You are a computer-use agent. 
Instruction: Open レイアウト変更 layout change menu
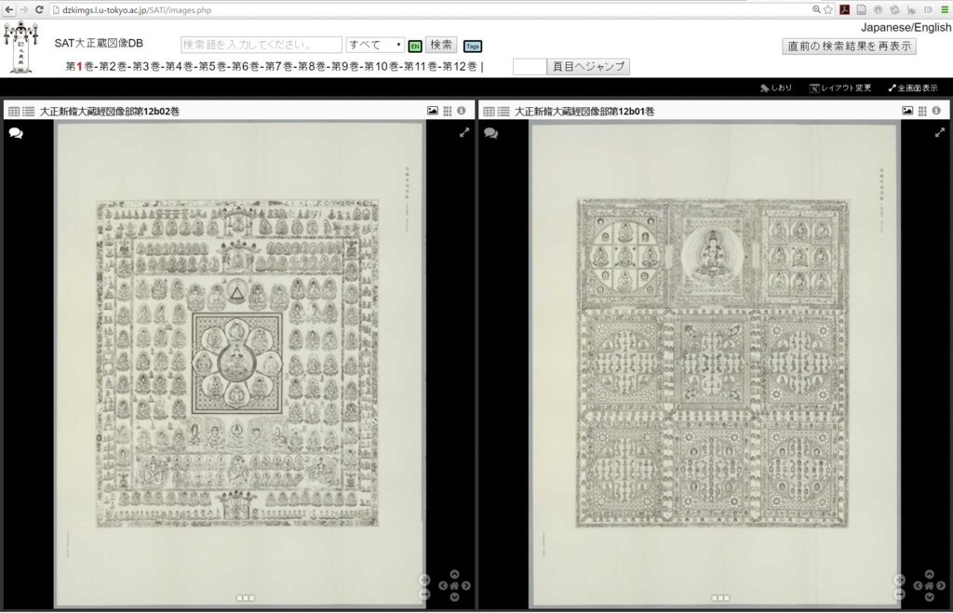(840, 88)
